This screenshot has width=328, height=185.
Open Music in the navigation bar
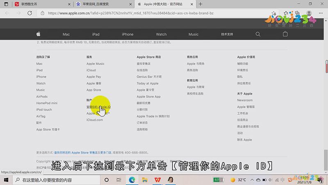click(x=194, y=34)
